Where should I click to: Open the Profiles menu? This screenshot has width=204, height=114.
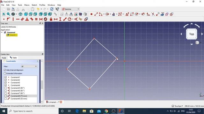tap(42, 5)
